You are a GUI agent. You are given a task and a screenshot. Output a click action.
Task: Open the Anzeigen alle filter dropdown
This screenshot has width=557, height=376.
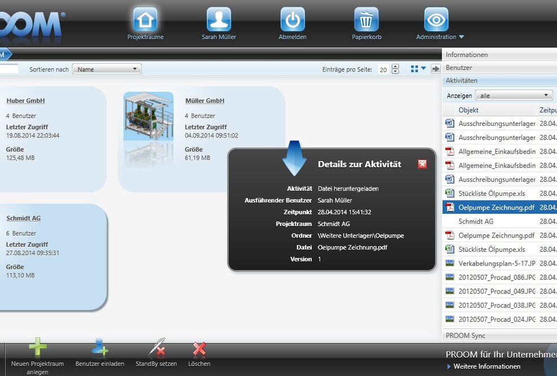point(513,95)
